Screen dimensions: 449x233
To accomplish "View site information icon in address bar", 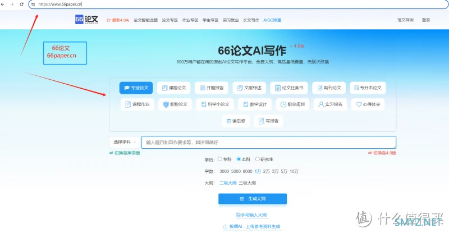I will coord(33,4).
